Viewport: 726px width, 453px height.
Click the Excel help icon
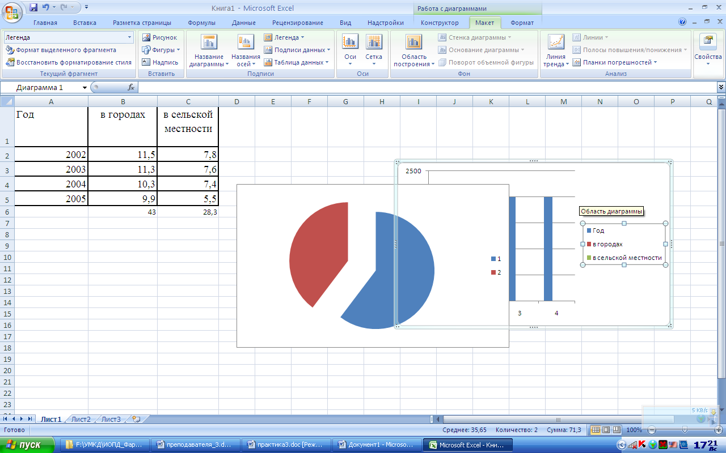coord(682,22)
